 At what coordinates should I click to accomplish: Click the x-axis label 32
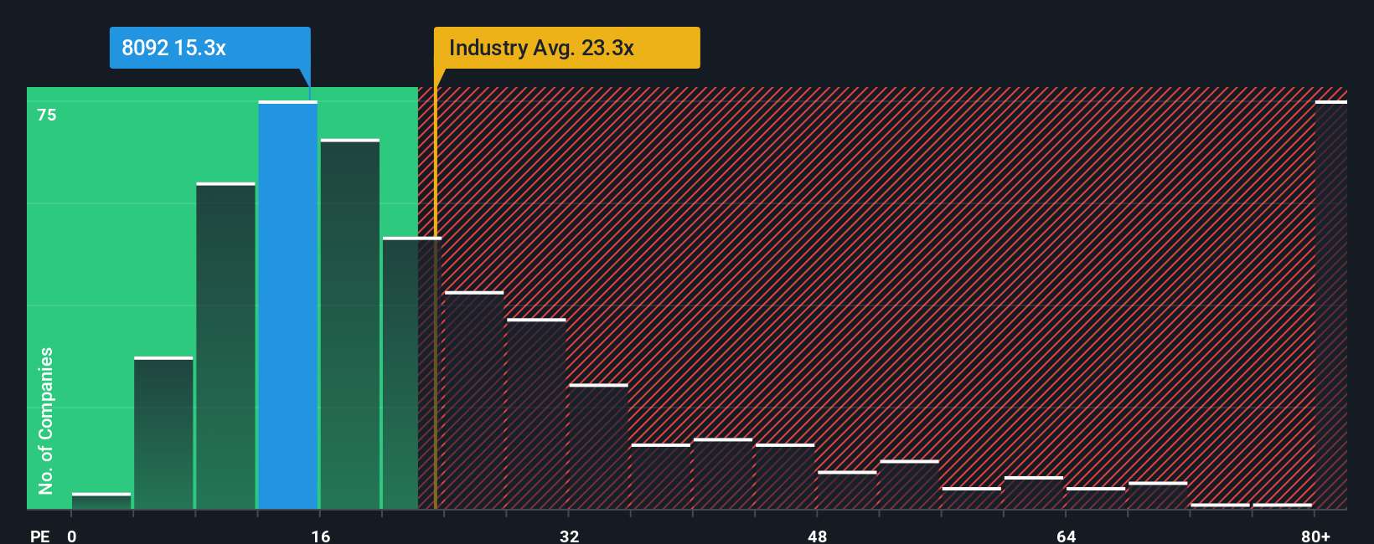tap(570, 536)
